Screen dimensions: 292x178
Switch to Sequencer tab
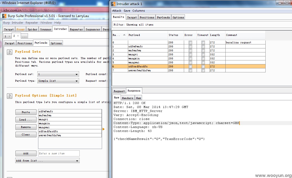click(x=93, y=29)
